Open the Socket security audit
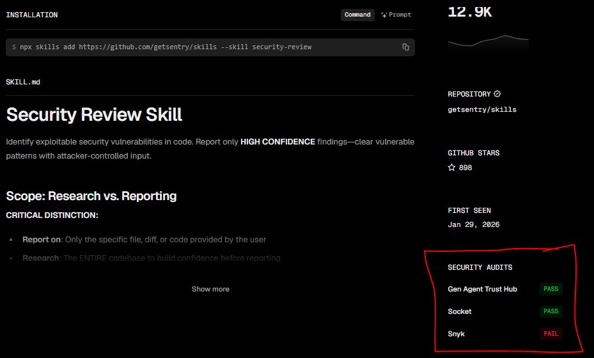Viewport: 594px width, 358px height. 460,311
